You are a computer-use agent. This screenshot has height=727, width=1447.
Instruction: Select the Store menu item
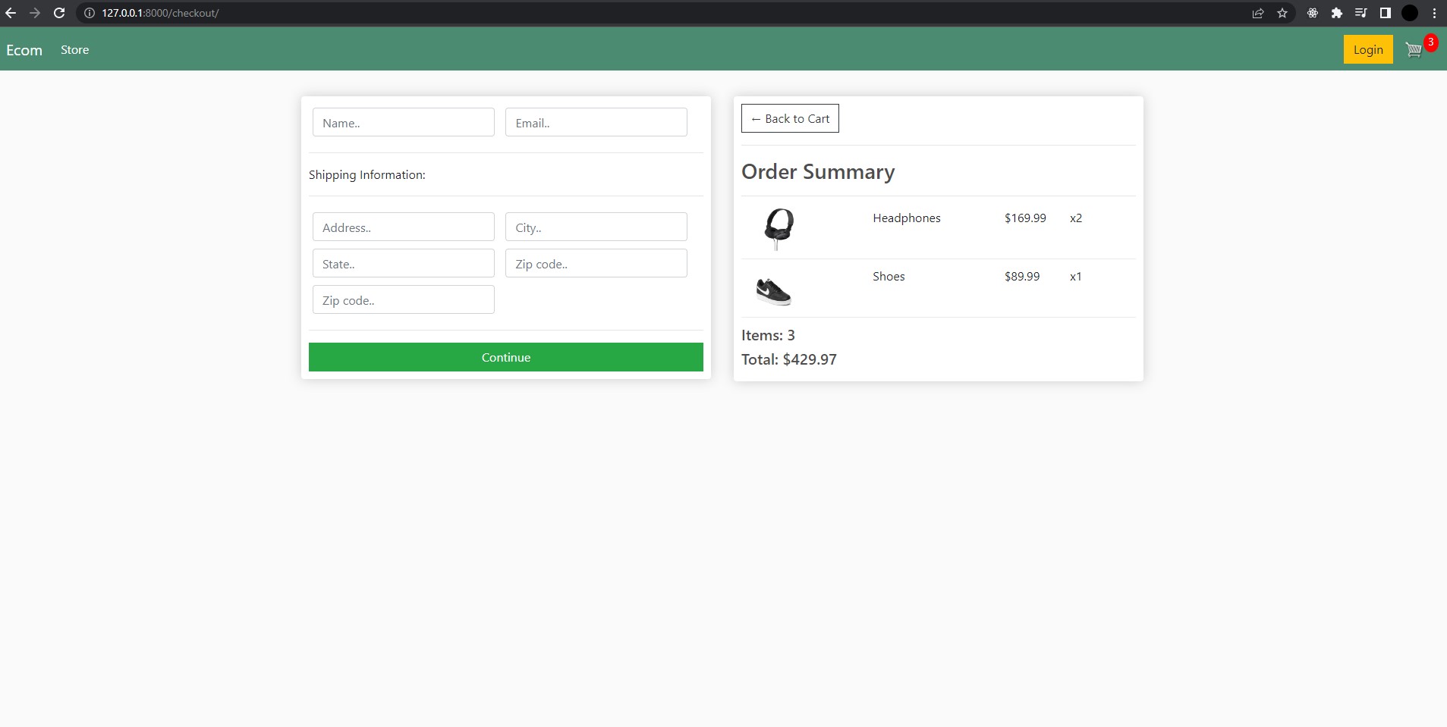pos(74,49)
